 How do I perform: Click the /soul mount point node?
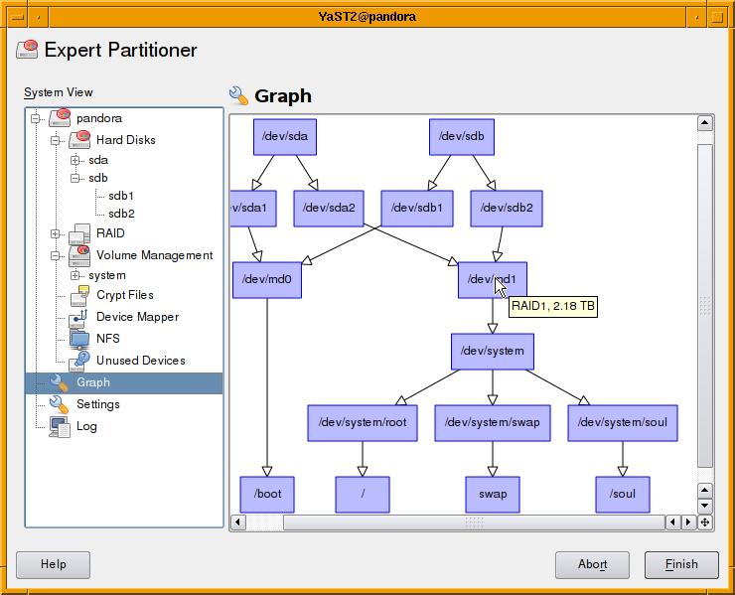point(623,495)
